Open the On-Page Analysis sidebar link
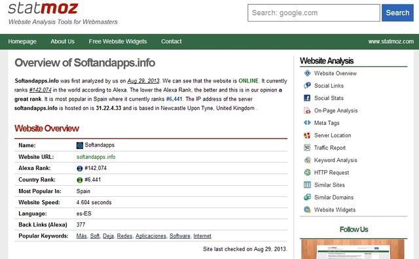Image resolution: width=419 pixels, height=259 pixels. (336, 111)
